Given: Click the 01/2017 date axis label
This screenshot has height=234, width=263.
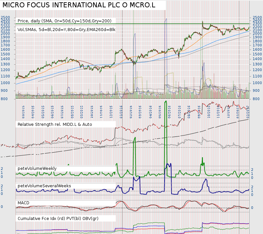Looking at the screenshot, I should click(238, 112).
